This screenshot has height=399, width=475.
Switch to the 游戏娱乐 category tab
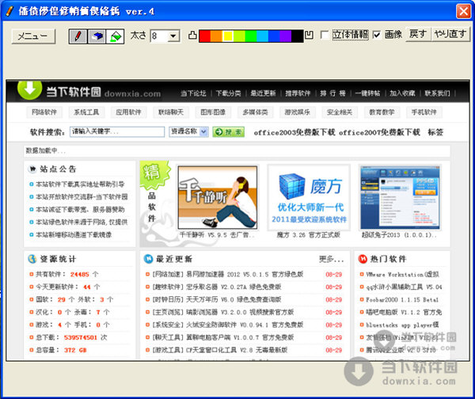click(297, 112)
